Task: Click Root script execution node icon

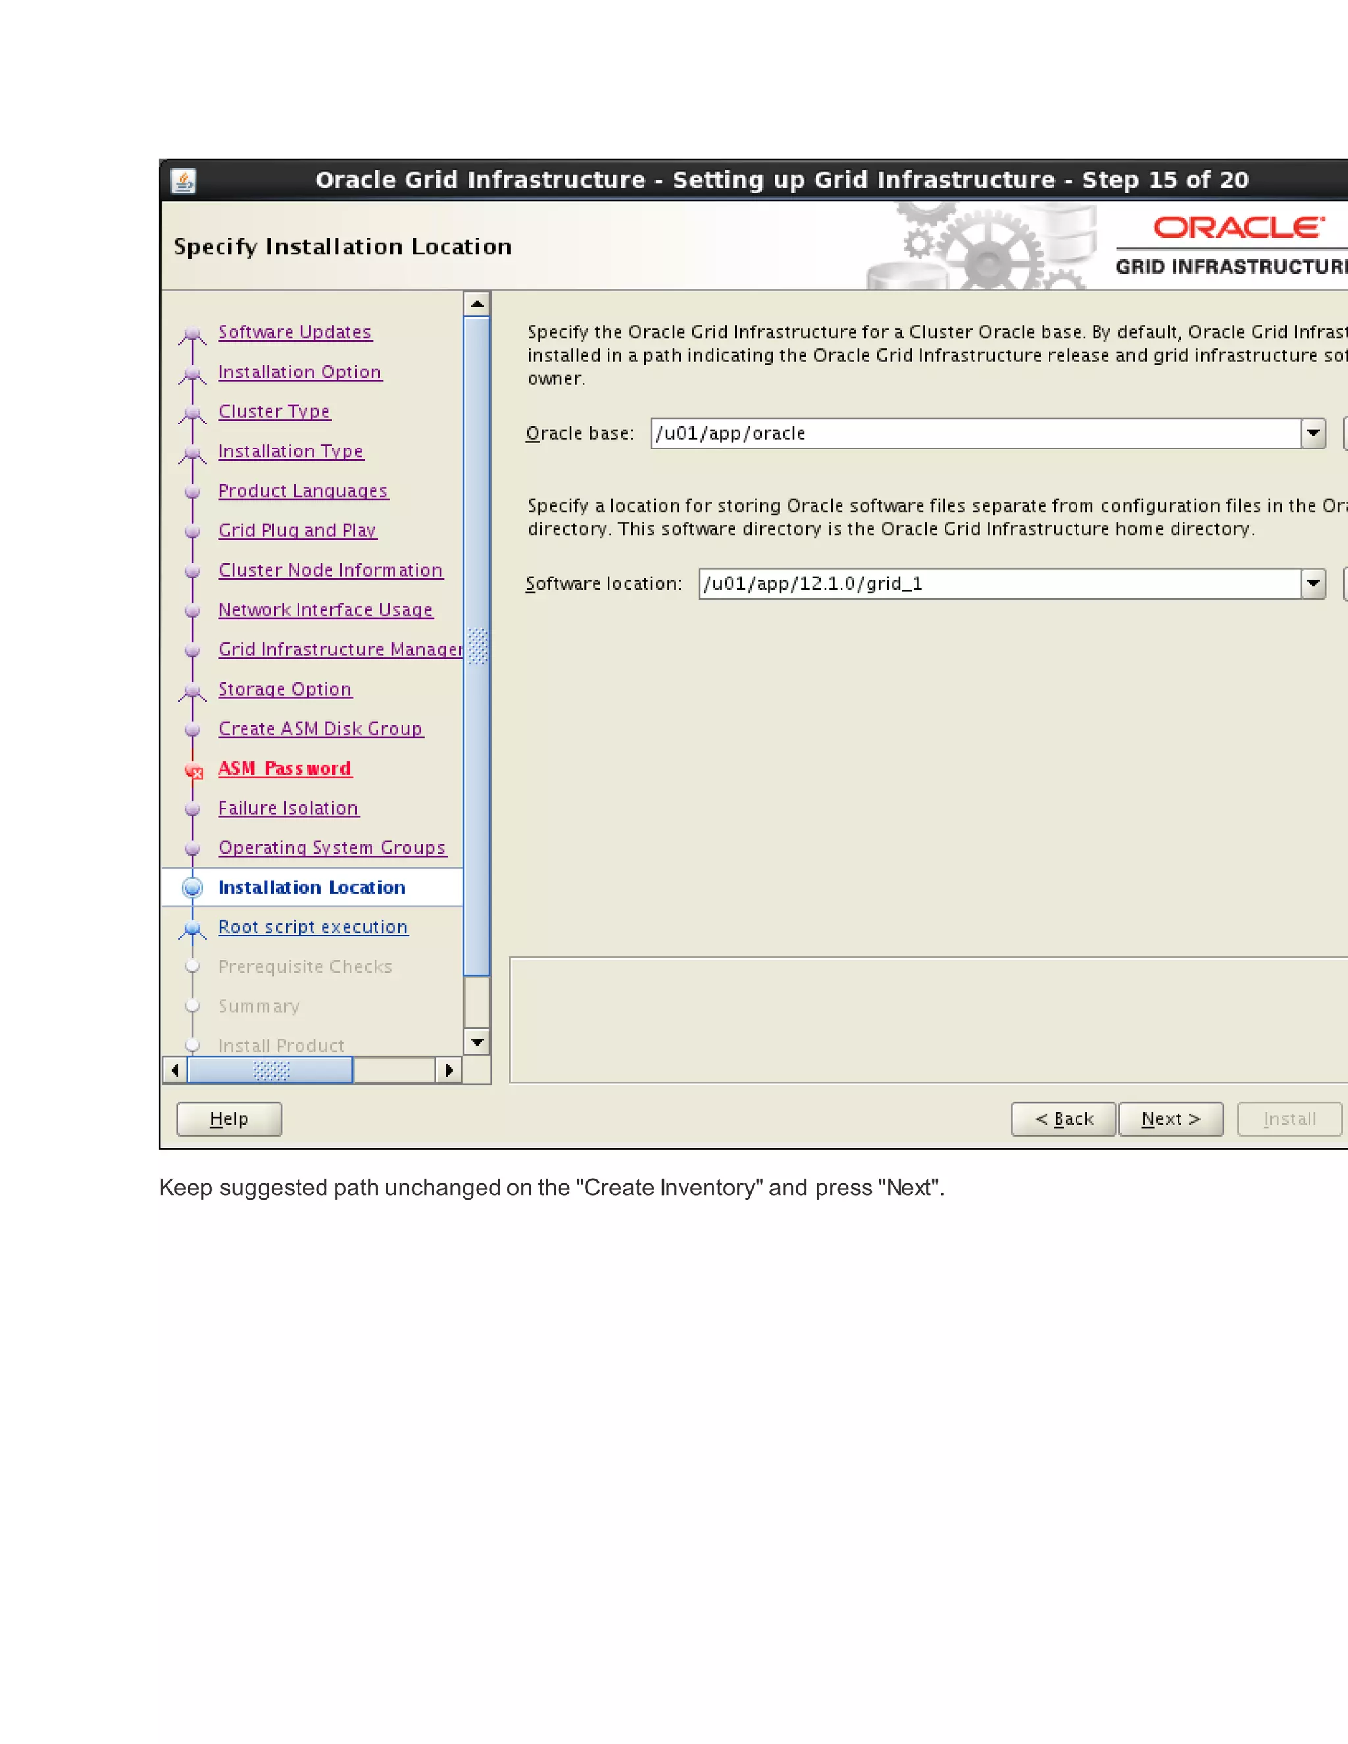Action: click(192, 929)
